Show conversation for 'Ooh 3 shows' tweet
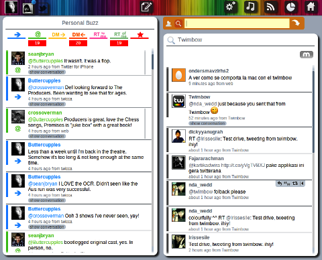Screen dimensions: 322x260 click(x=47, y=227)
